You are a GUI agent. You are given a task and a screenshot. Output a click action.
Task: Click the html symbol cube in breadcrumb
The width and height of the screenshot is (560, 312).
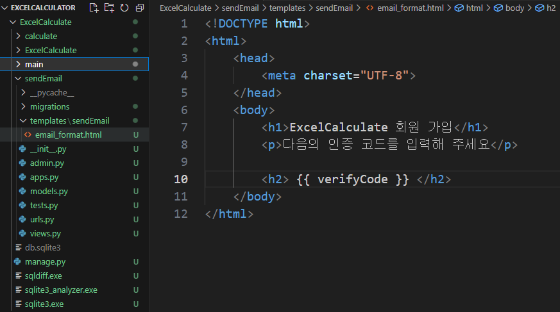(459, 8)
